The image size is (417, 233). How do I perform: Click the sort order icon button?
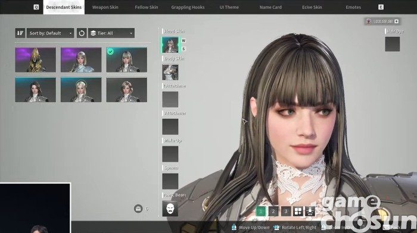20,33
